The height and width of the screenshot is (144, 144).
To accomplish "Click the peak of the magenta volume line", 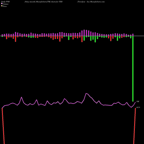I will (86, 93).
